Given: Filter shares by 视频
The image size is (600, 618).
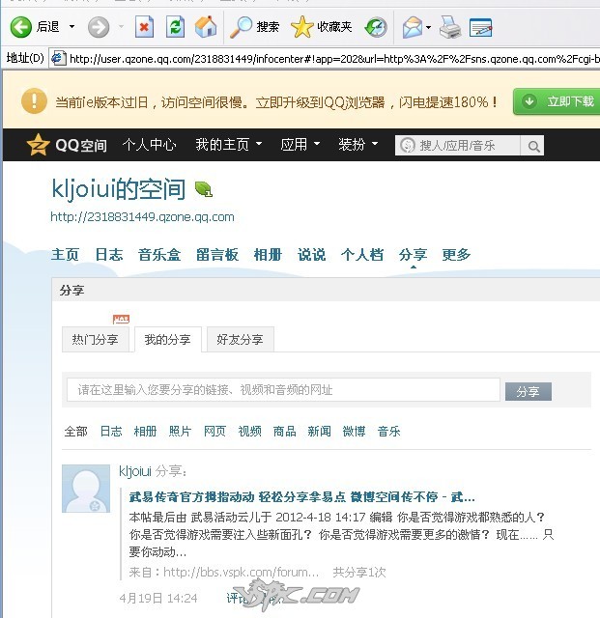Looking at the screenshot, I should click(x=249, y=432).
